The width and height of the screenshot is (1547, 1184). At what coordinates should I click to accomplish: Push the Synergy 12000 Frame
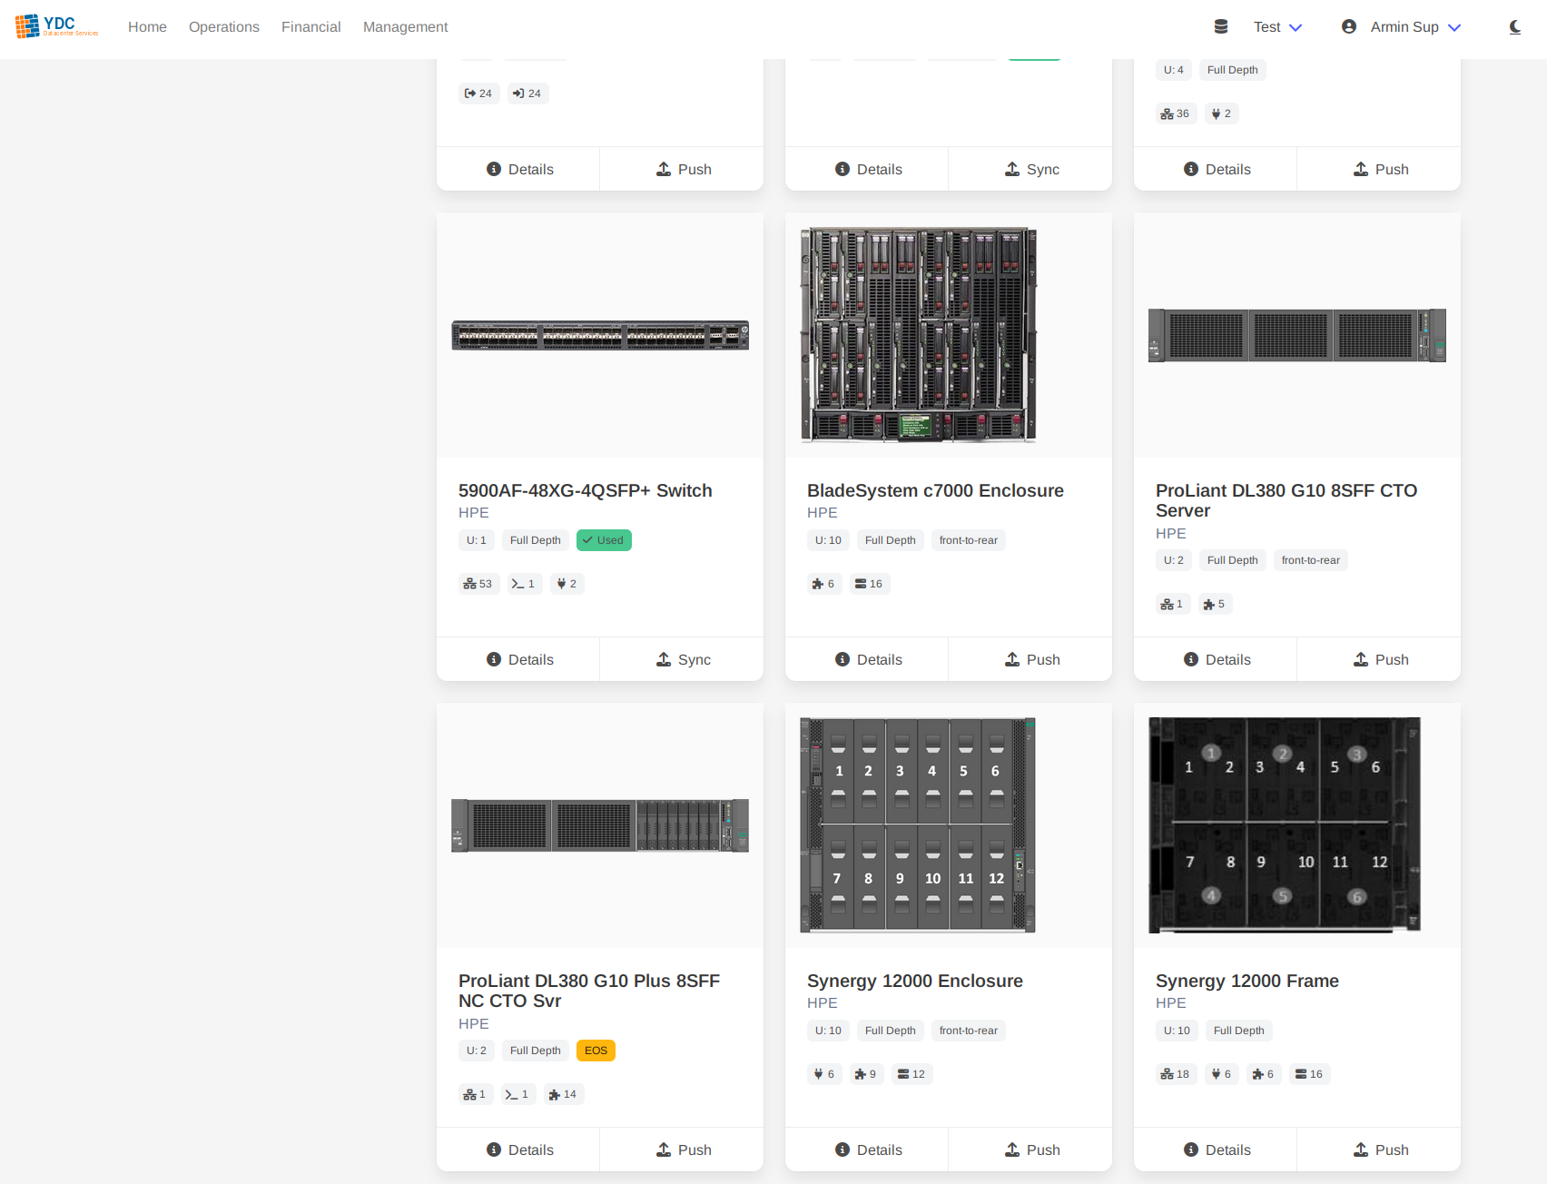[x=1379, y=1149]
